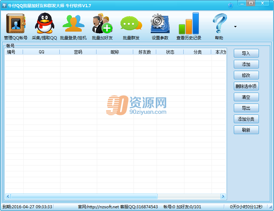Sort by QQ column header
Viewport: 274px width, 211px height.
click(x=42, y=52)
